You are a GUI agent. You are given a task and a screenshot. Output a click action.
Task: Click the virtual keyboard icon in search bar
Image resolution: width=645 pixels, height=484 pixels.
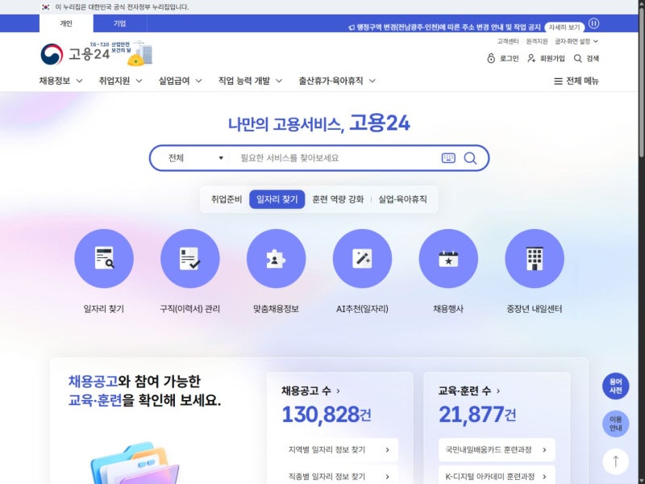(x=448, y=158)
